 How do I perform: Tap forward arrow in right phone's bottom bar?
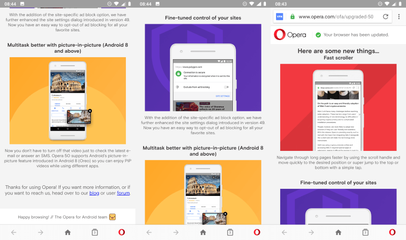pos(311,232)
